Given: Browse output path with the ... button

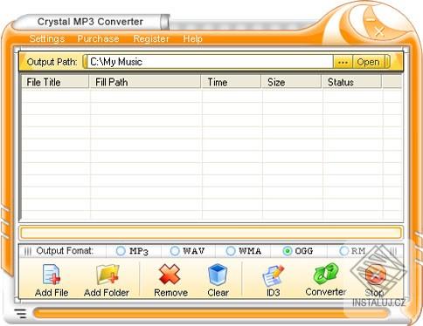Looking at the screenshot, I should pos(343,62).
